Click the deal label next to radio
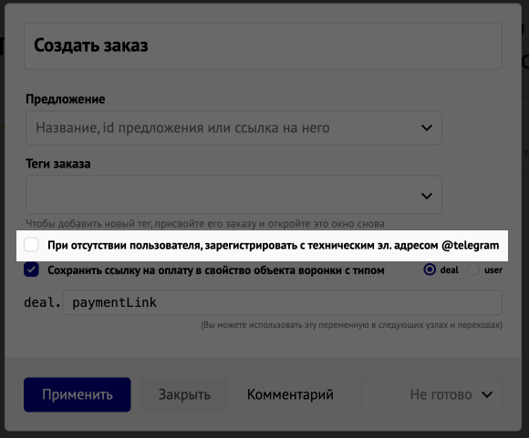Image resolution: width=529 pixels, height=438 pixels. (450, 270)
